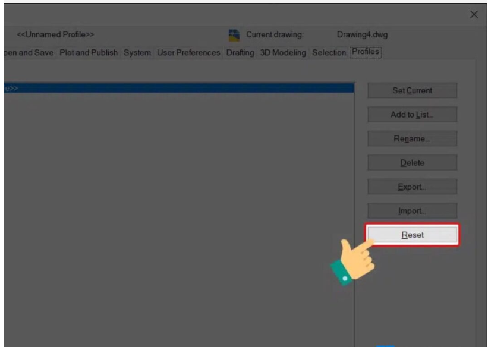Open the Import profile dialog
Viewport: 488px width, 347px height.
point(412,210)
